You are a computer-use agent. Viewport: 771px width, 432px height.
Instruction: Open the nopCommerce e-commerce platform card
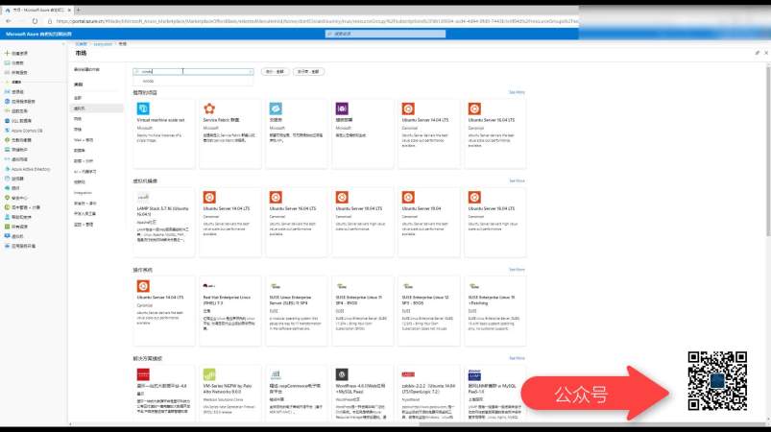point(297,394)
